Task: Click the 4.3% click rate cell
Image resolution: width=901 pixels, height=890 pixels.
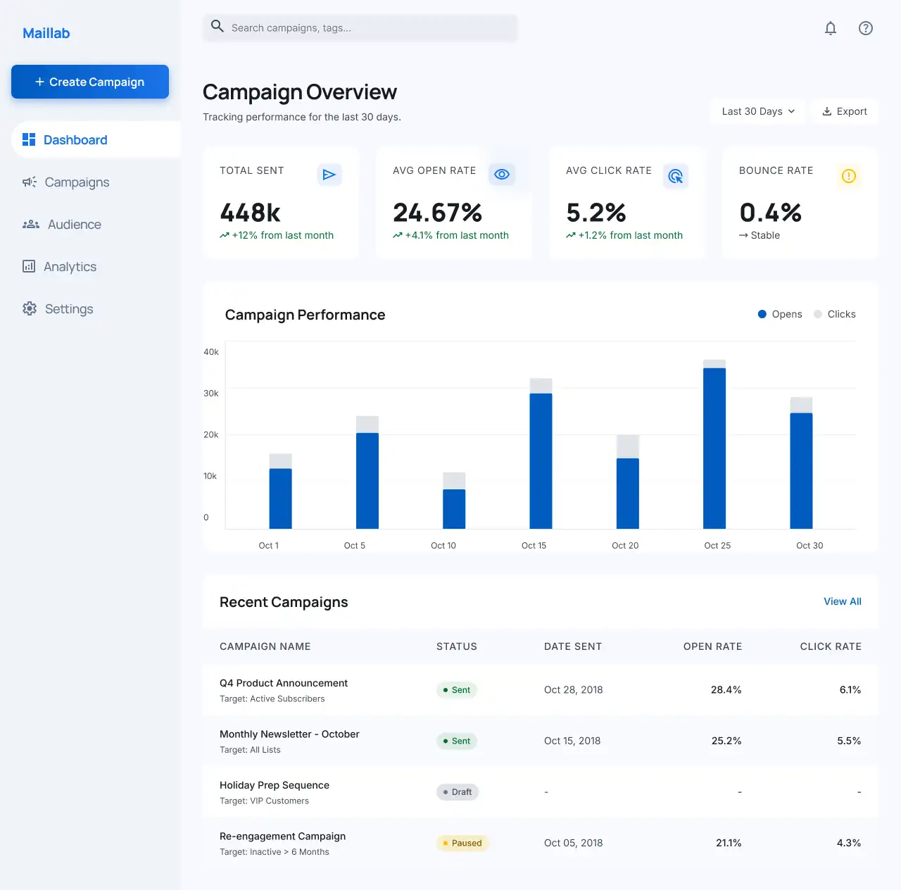Action: [849, 843]
